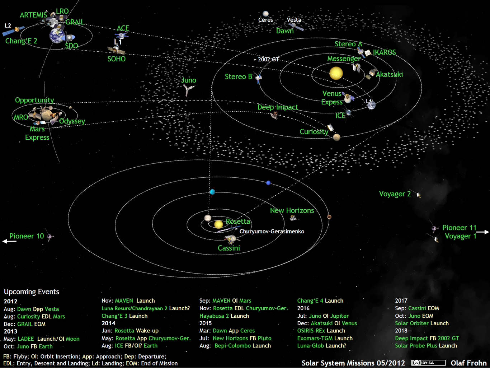Viewport: 490px width, 368px height.
Task: Select "Jan: Rosetta Wake-up" event
Action: click(130, 331)
